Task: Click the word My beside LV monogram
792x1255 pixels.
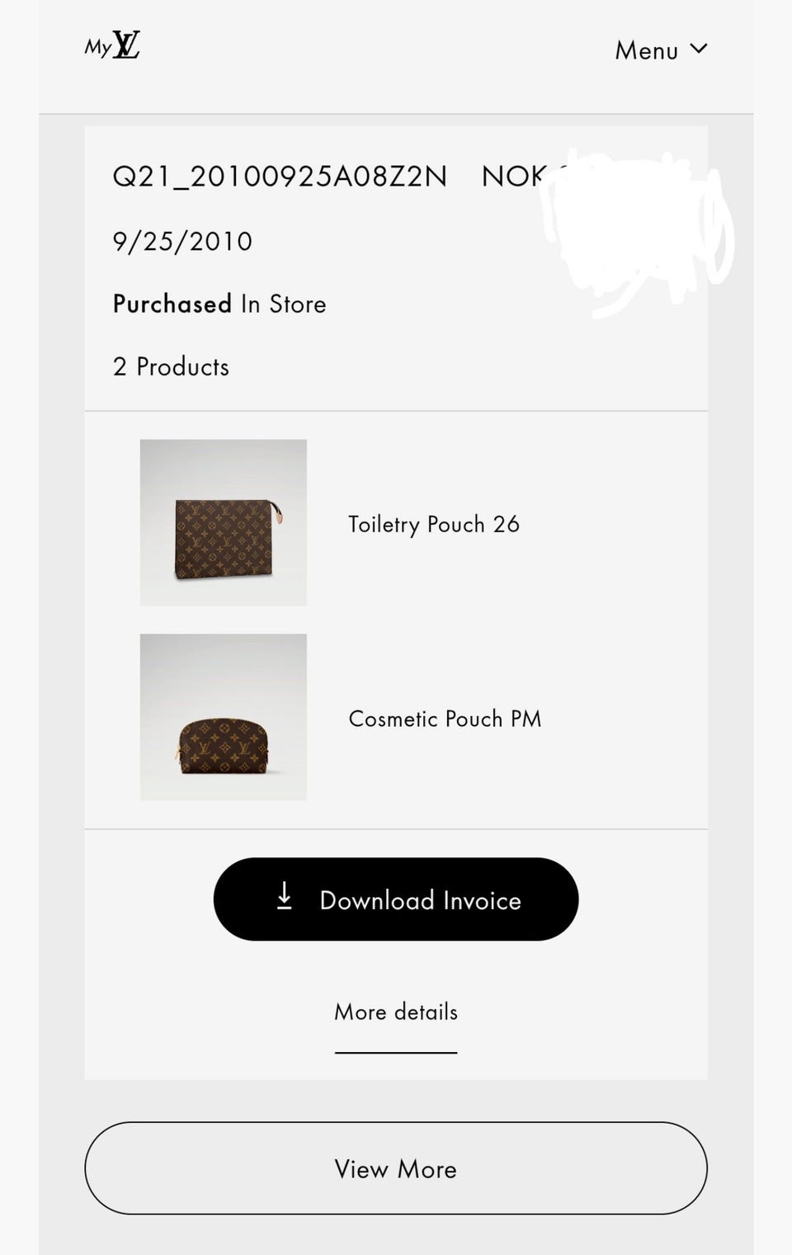Action: [x=97, y=48]
